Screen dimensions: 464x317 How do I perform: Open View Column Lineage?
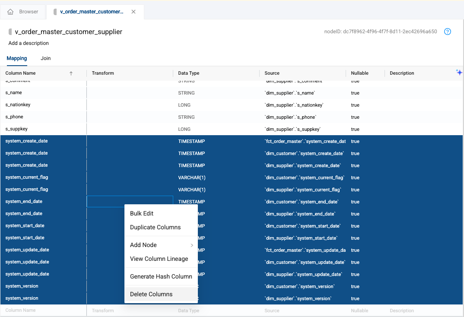point(159,259)
